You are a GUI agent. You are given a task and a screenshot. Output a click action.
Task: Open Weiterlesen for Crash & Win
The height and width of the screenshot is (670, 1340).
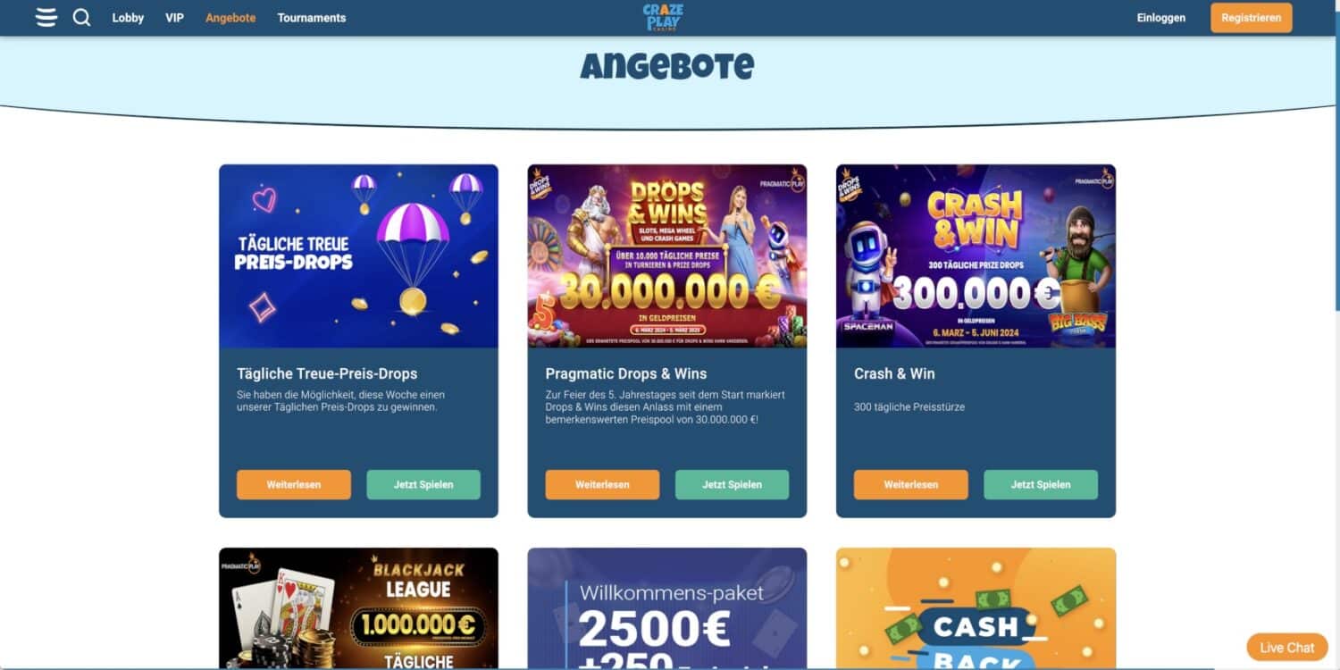coord(911,484)
